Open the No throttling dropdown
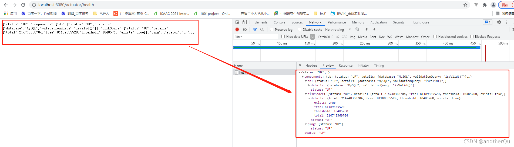 tap(338, 30)
